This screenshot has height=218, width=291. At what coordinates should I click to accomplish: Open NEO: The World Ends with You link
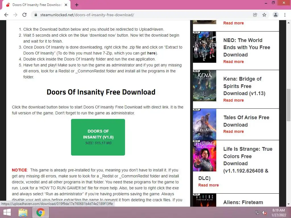pyautogui.click(x=247, y=47)
